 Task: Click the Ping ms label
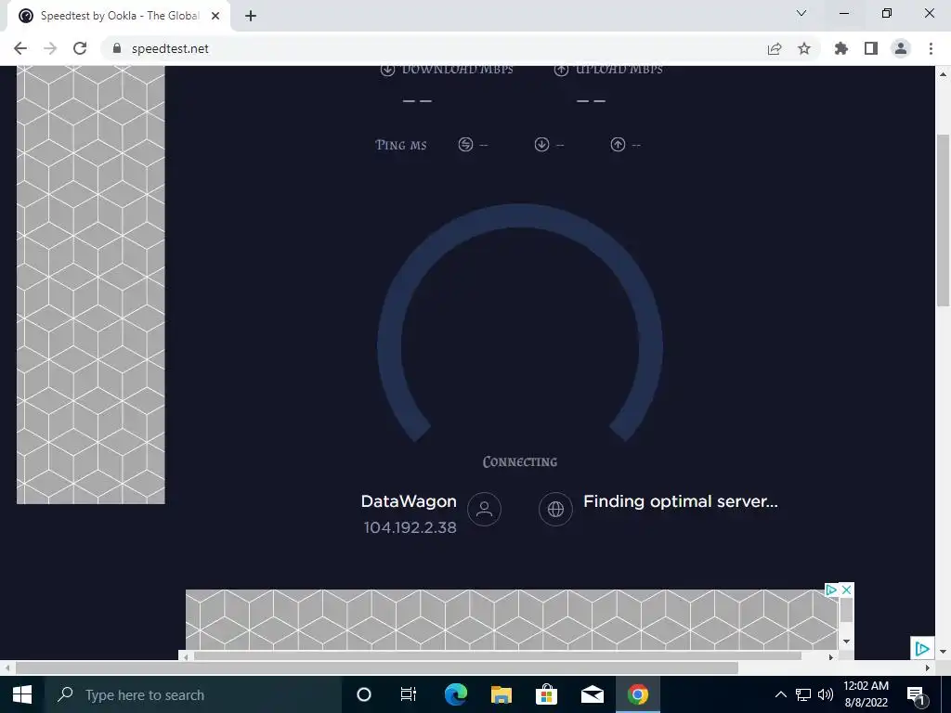coord(401,145)
